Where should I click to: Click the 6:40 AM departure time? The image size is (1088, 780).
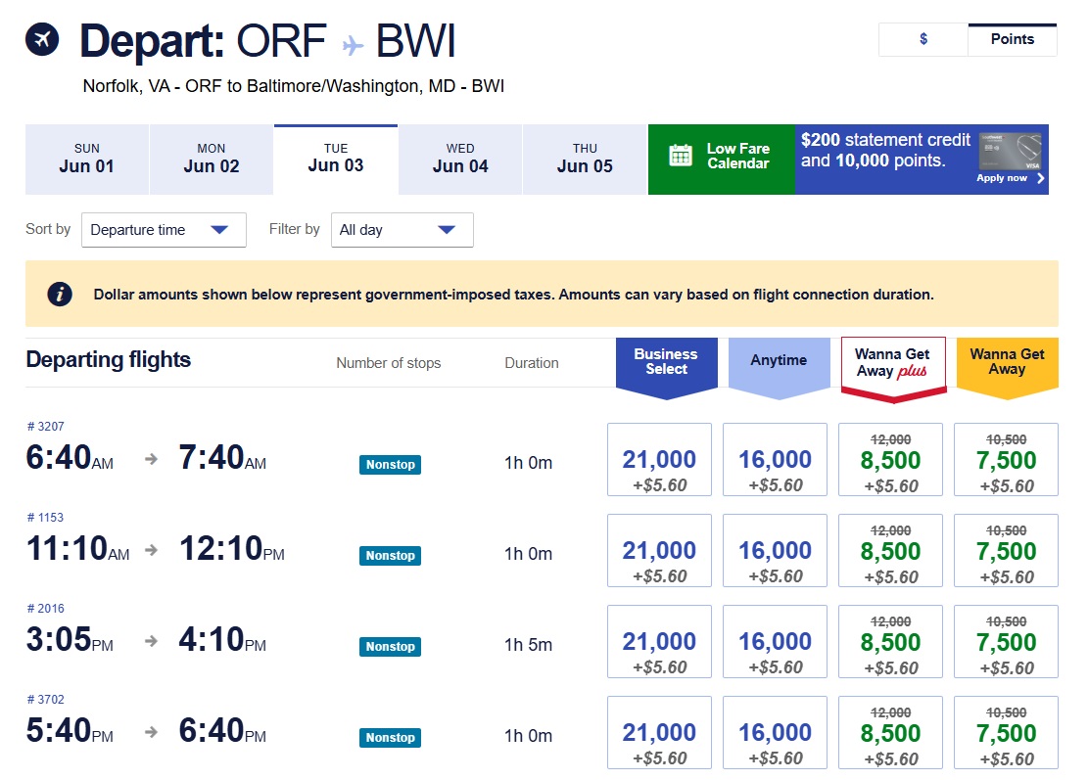(70, 458)
